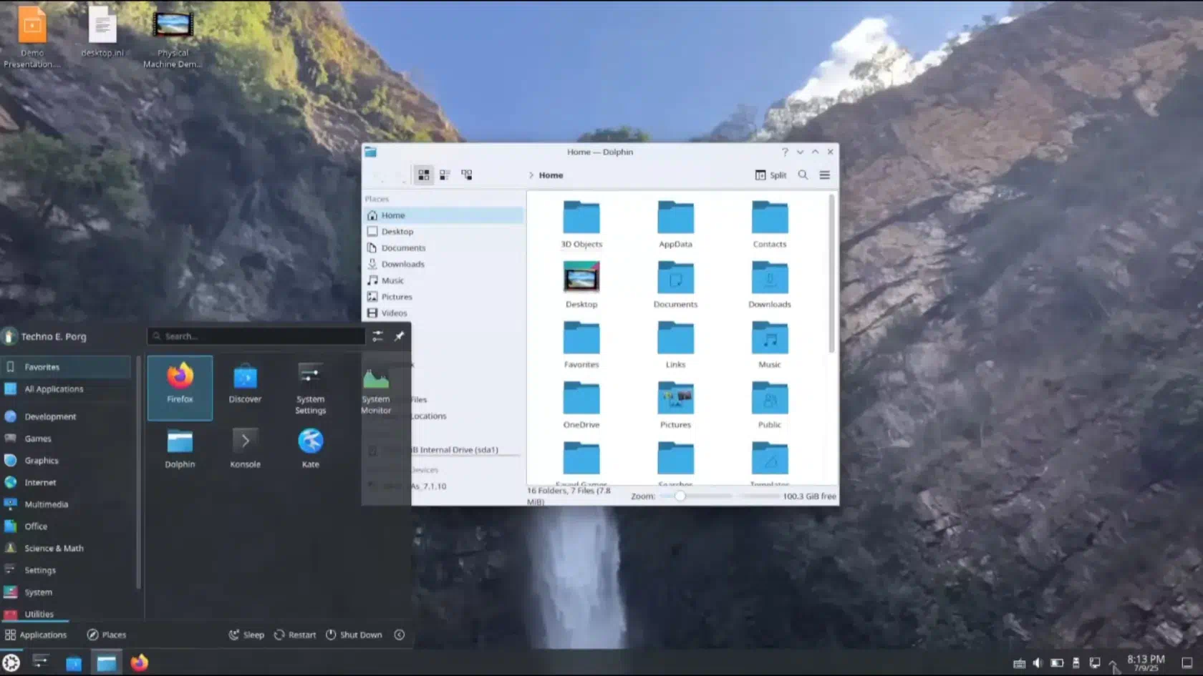The height and width of the screenshot is (676, 1203).
Task: Switch Dolphin to Icons view mode
Action: pyautogui.click(x=424, y=175)
